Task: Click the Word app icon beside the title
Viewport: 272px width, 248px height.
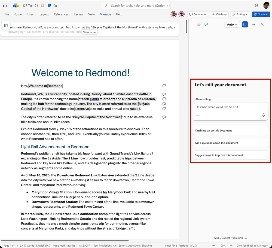Action: pos(16,5)
